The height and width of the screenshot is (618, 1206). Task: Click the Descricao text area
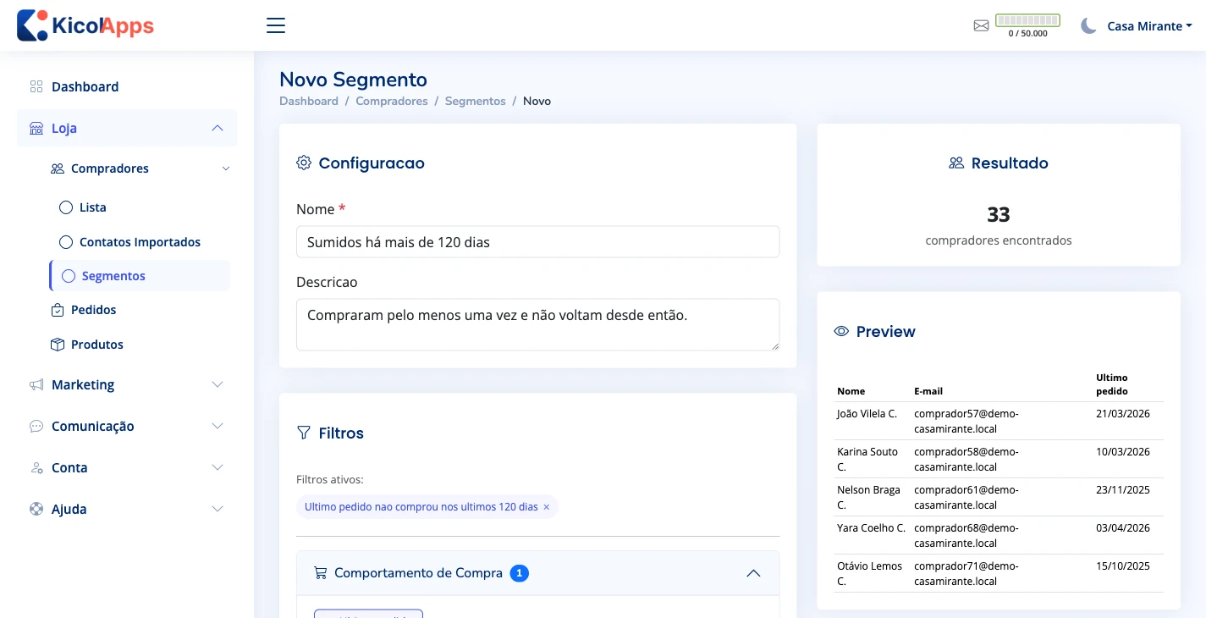point(537,324)
